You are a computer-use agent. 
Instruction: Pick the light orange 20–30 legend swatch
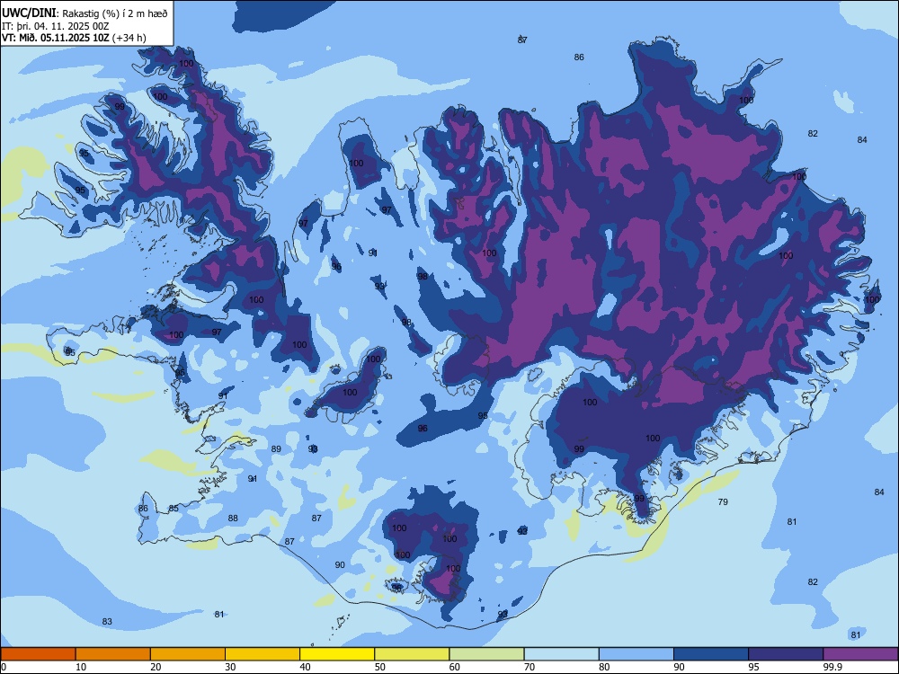(188, 654)
